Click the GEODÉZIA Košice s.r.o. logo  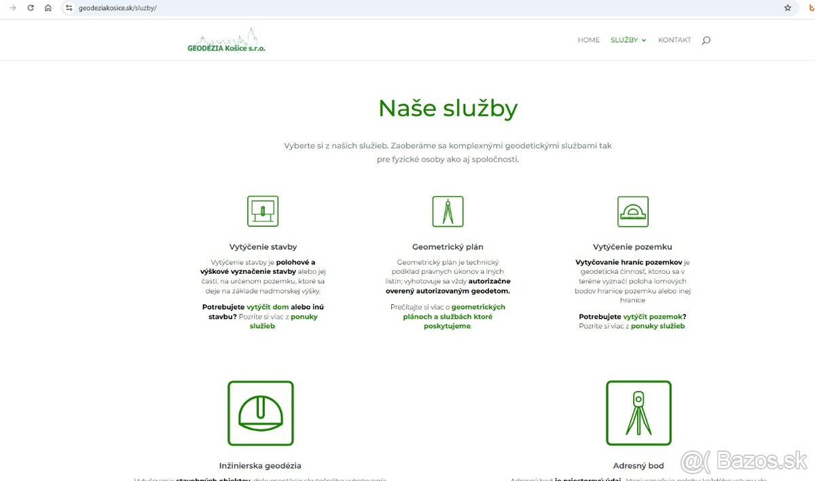click(x=227, y=40)
